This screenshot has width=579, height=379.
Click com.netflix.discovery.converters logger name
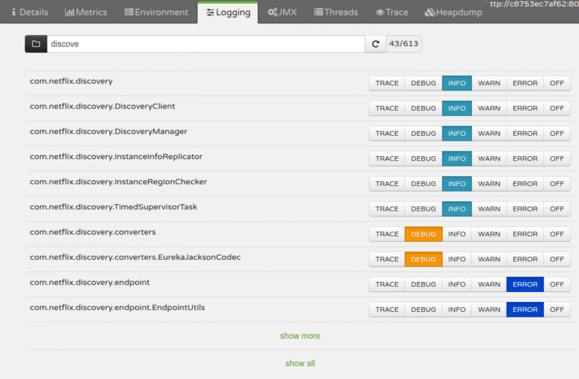click(92, 232)
